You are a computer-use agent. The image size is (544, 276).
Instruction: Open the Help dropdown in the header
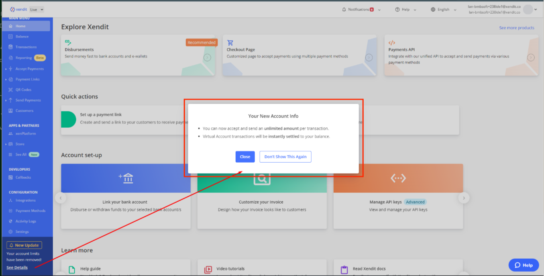point(405,10)
